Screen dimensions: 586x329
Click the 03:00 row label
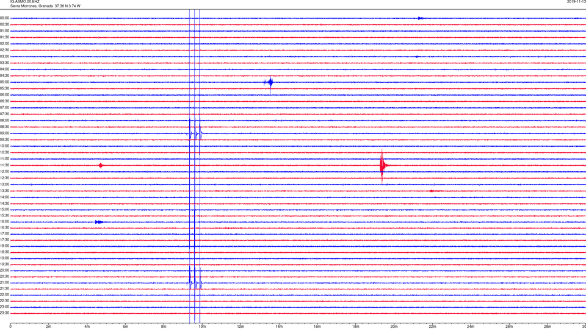point(4,56)
